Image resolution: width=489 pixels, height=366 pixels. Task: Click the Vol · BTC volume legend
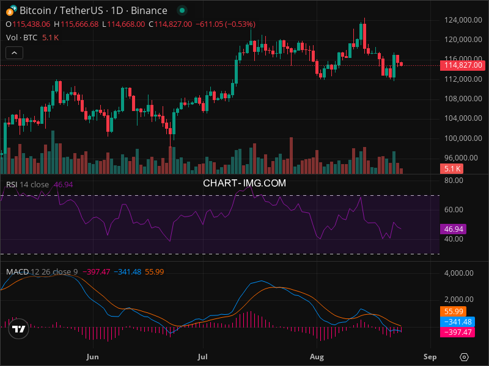23,37
